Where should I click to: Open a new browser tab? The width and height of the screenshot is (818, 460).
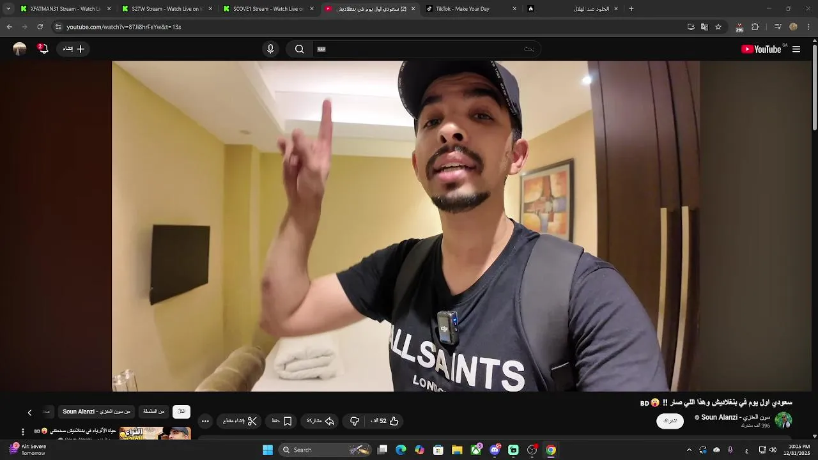coord(631,9)
